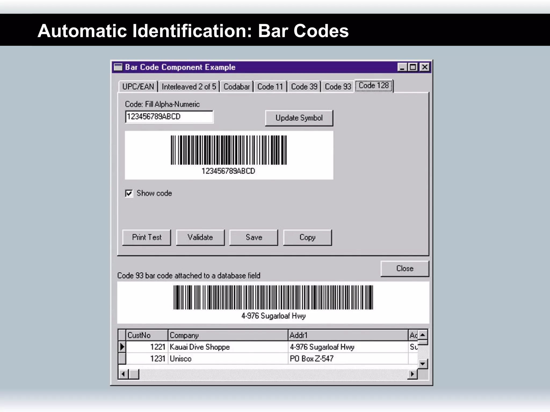
Task: Click the 4-976 Sugarloaf Hwy grid cell
Action: coord(348,347)
